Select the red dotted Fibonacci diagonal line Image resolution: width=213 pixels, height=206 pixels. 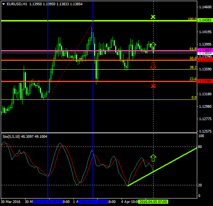(70, 60)
